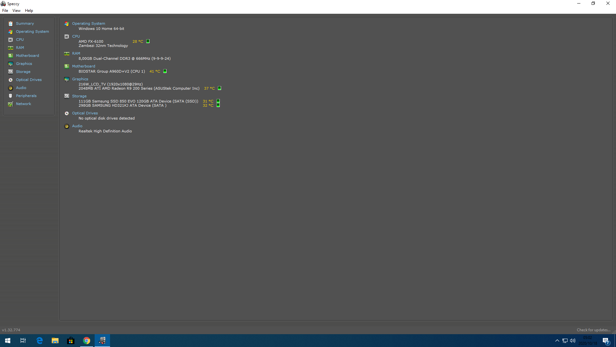Image resolution: width=616 pixels, height=347 pixels.
Task: Select the Motherboard icon in sidebar
Action: click(x=11, y=56)
